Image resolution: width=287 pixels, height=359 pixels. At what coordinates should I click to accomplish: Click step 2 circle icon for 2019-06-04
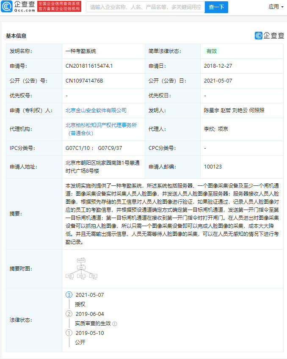[69, 314]
